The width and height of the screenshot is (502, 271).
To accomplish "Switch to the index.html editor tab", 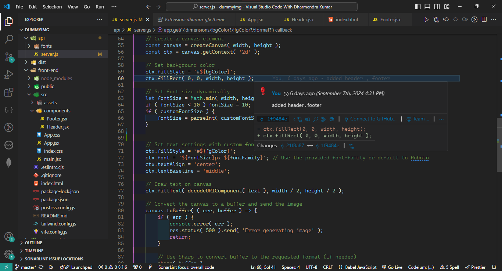I will [346, 19].
